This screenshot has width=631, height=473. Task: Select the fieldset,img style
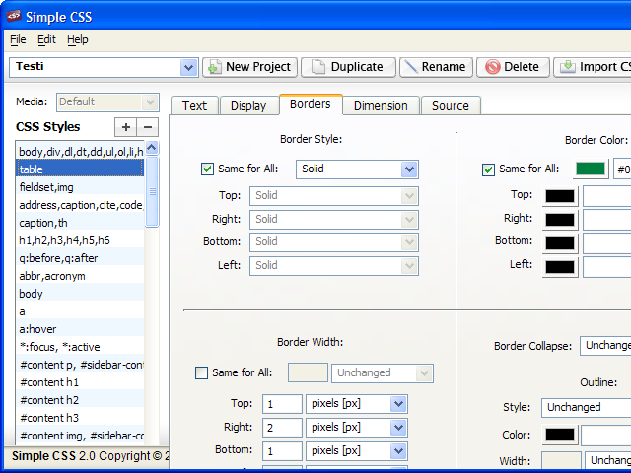80,187
